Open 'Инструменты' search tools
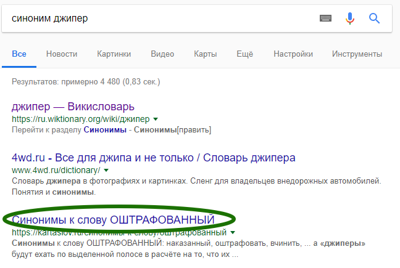400x268 pixels. [357, 54]
